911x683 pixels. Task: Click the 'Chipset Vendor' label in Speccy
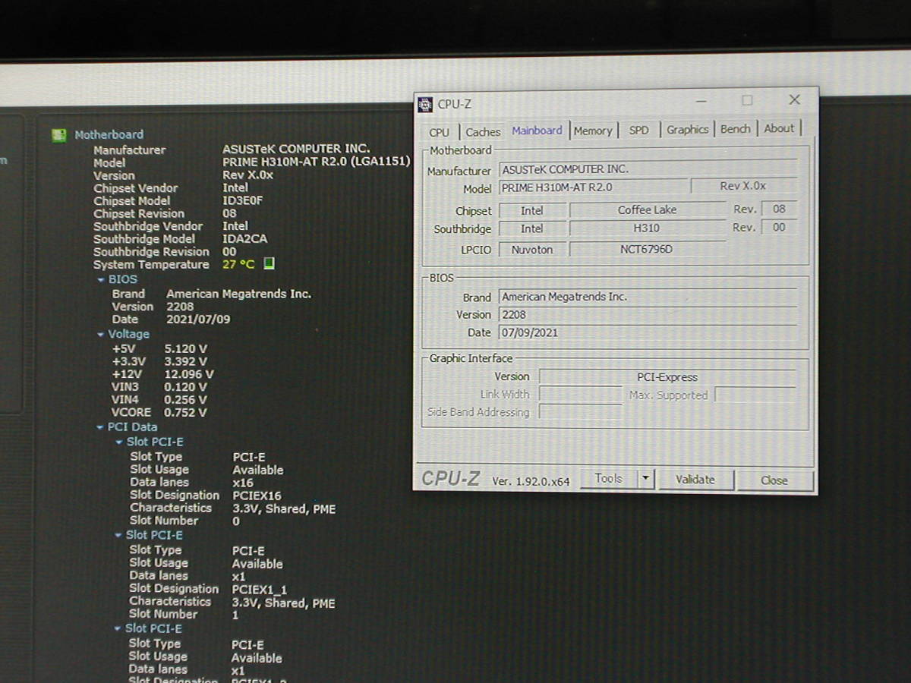click(136, 188)
